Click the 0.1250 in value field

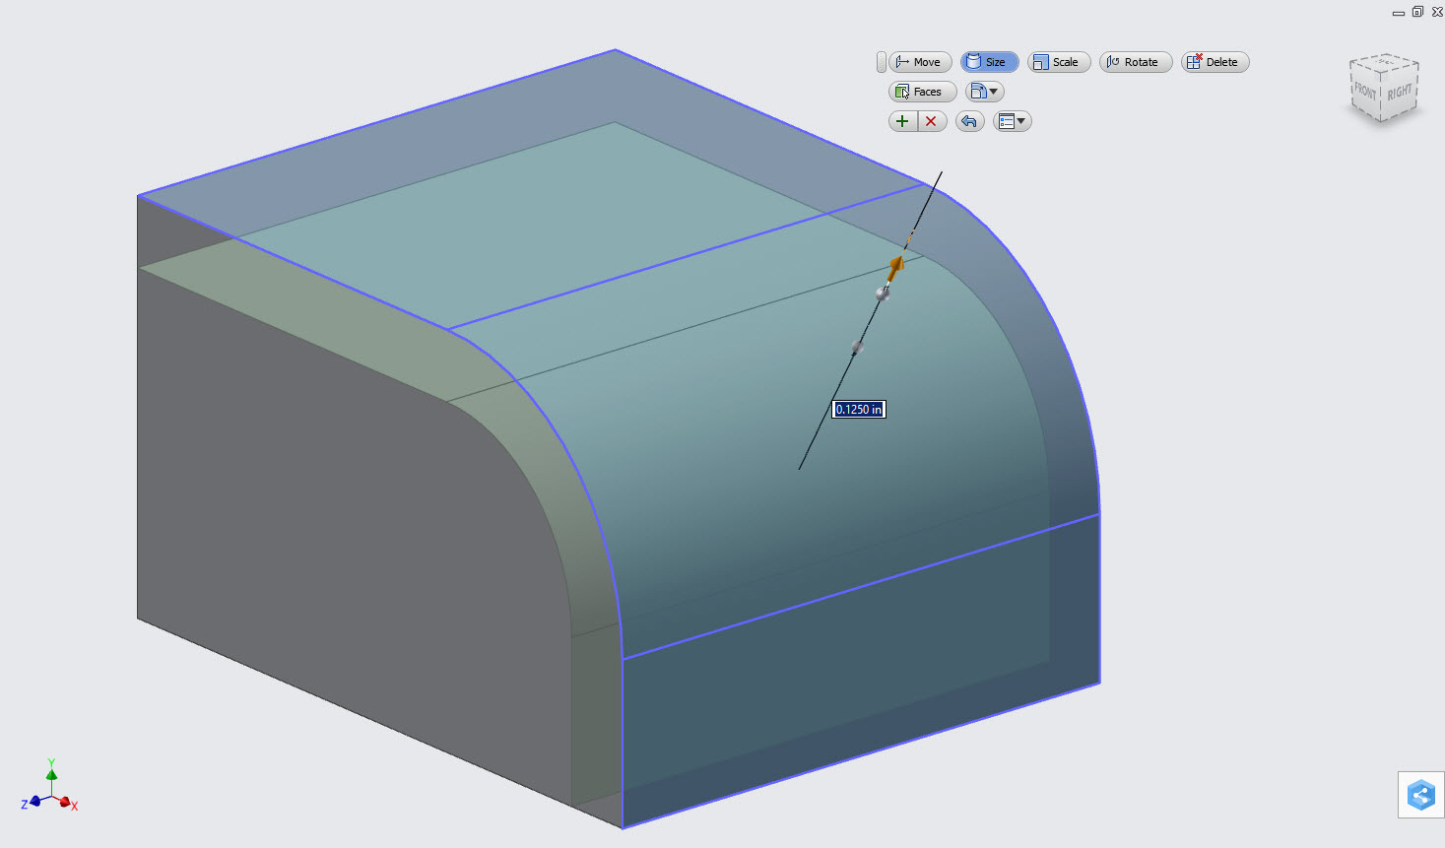pos(859,409)
